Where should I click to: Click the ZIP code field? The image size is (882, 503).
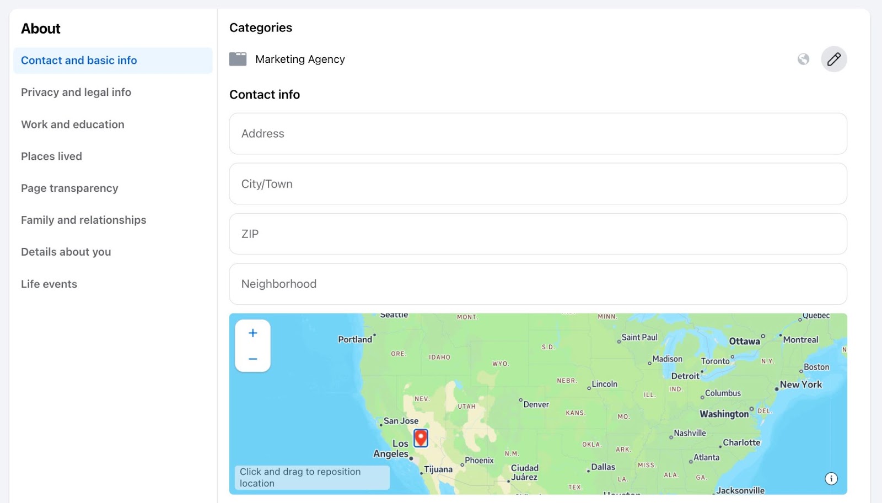pos(538,234)
